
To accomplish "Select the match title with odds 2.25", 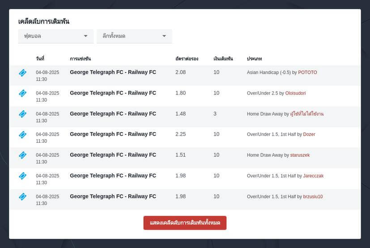I will 113,134.
